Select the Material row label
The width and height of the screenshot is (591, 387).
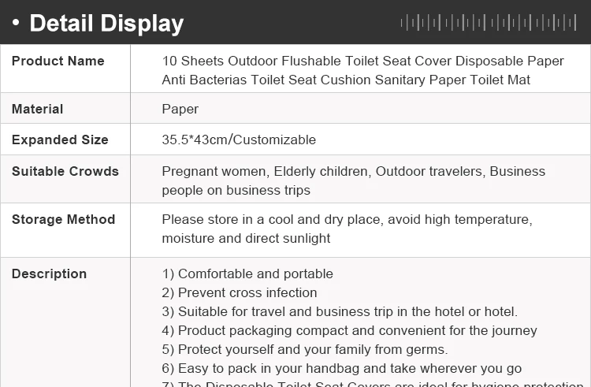point(37,109)
